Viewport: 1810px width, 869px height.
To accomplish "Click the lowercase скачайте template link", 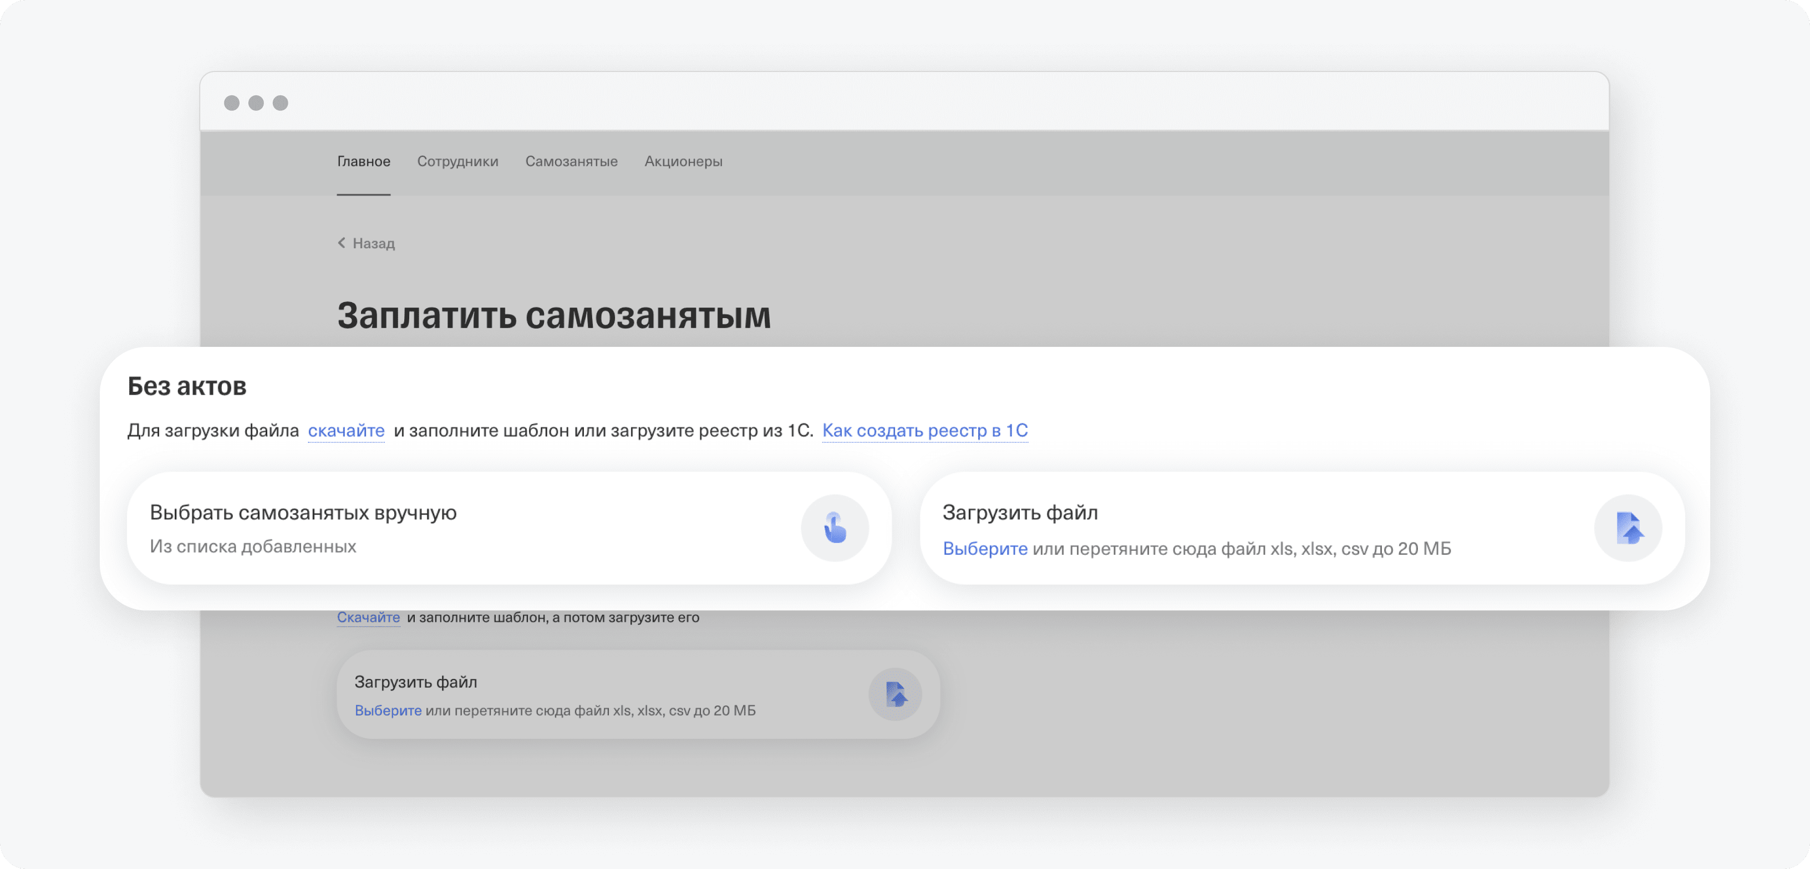I will click(345, 430).
